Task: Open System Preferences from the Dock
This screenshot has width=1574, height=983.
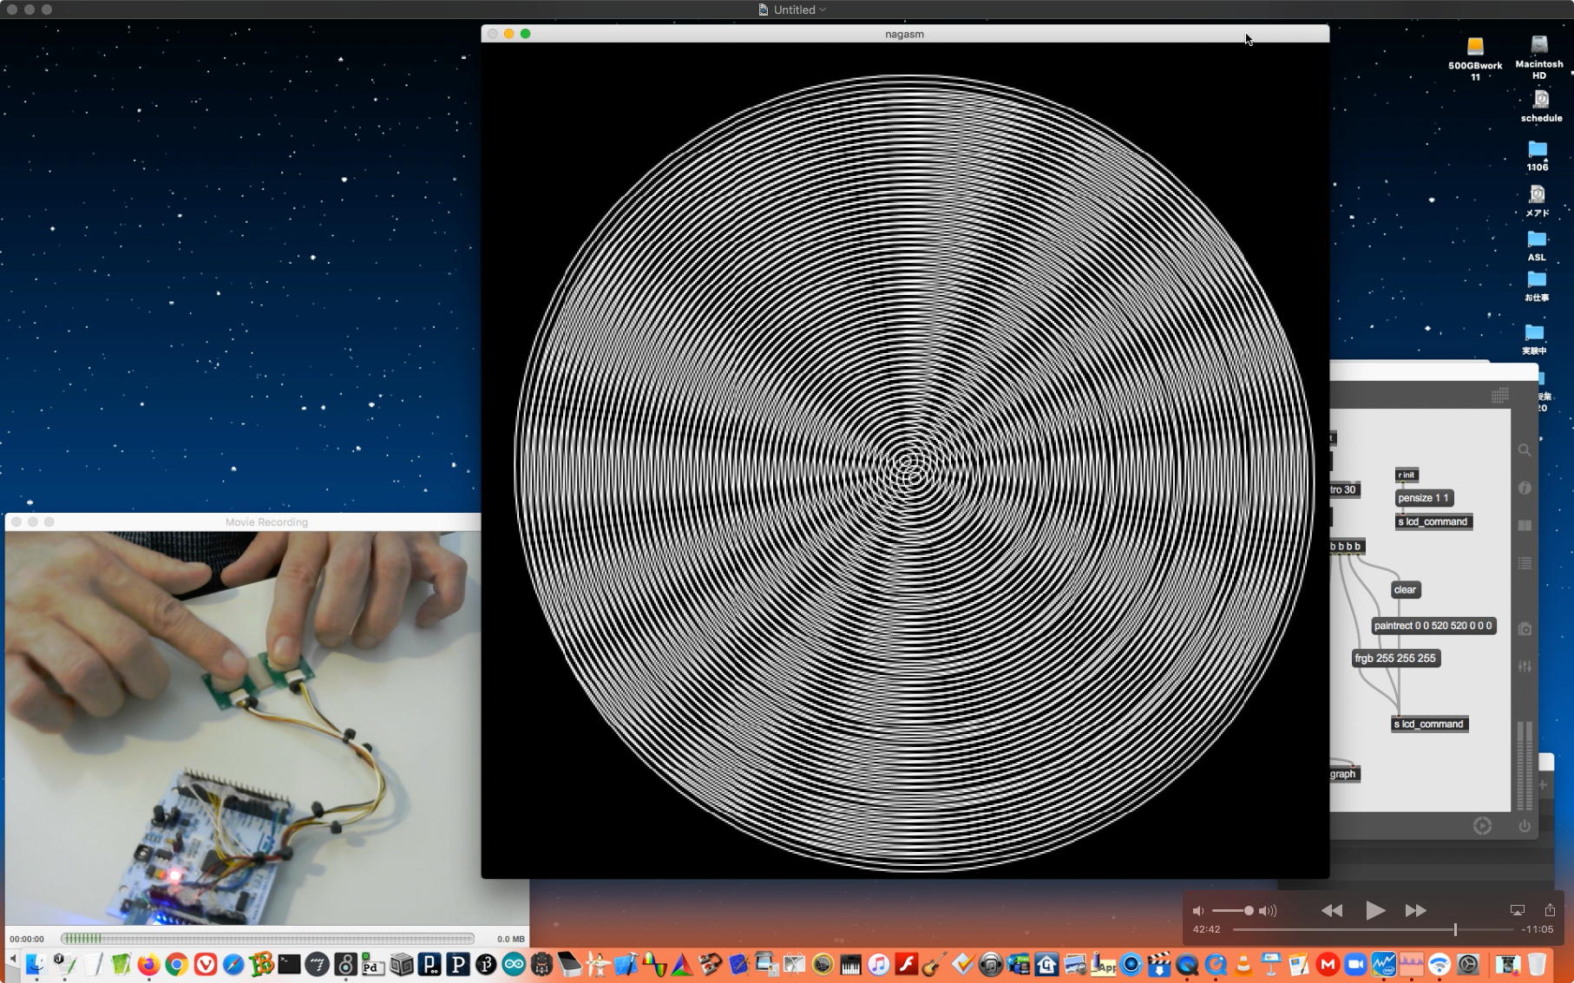Action: (x=1468, y=964)
